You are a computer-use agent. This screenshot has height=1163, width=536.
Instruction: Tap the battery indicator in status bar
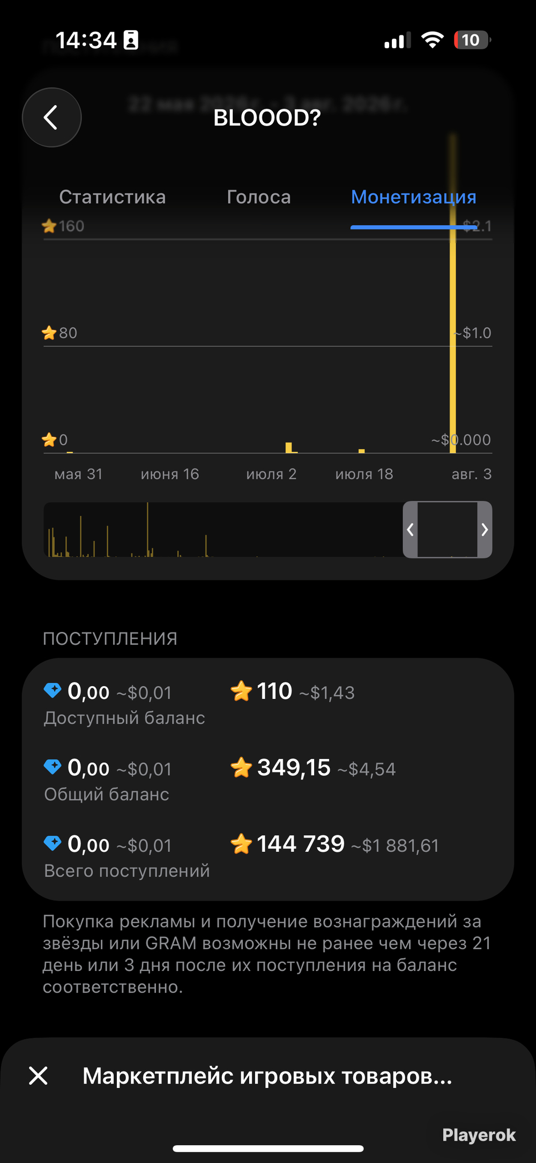tap(472, 40)
